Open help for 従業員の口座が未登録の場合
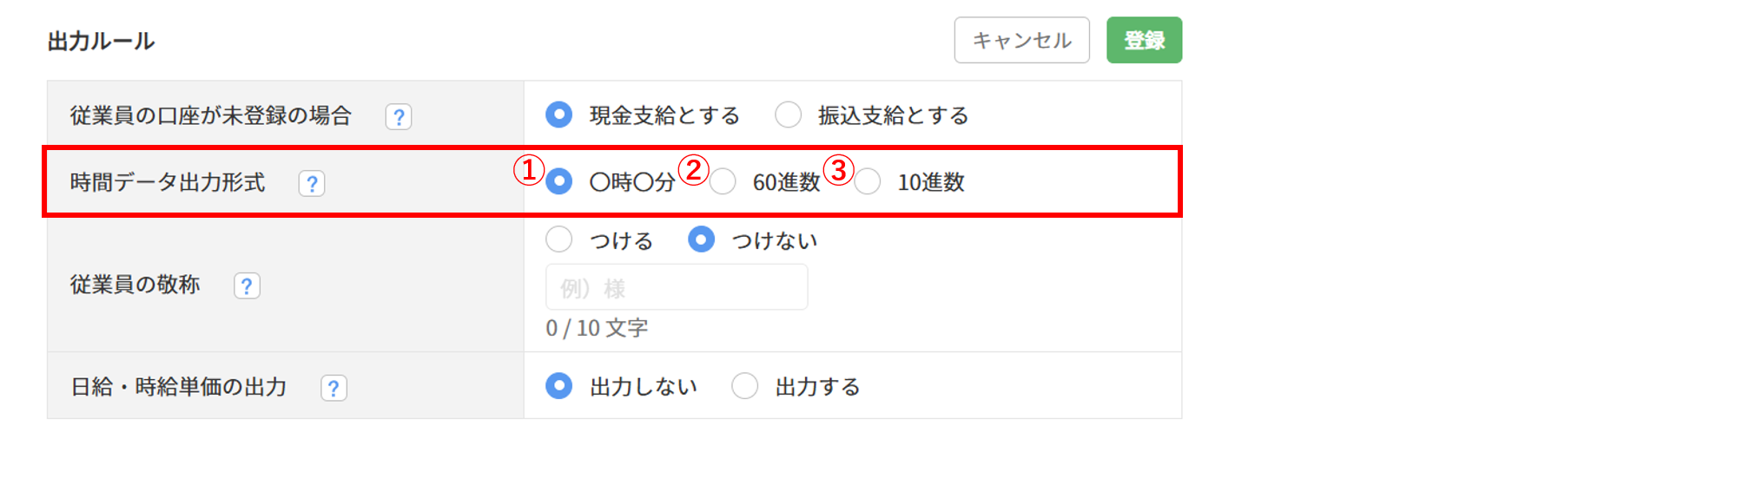The width and height of the screenshot is (1737, 478). pyautogui.click(x=399, y=116)
